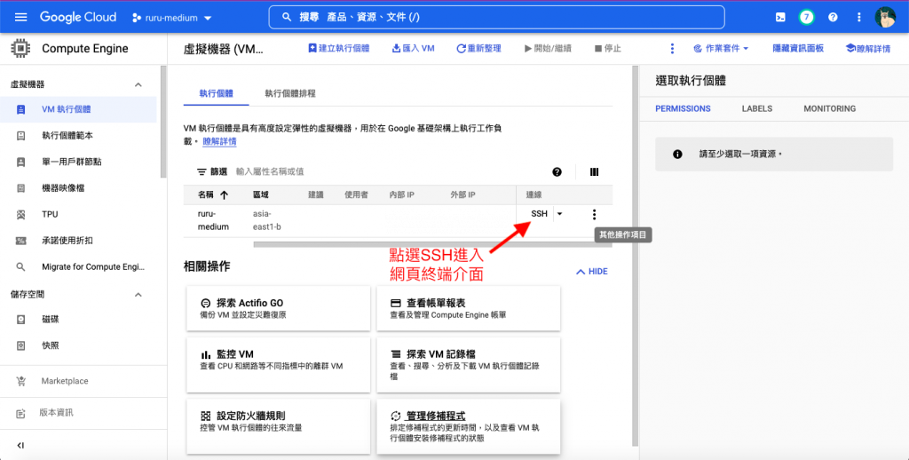The image size is (909, 460).
Task: Click 匯入 VM button
Action: click(414, 49)
